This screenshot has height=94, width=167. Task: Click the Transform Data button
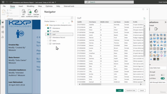click(131, 91)
